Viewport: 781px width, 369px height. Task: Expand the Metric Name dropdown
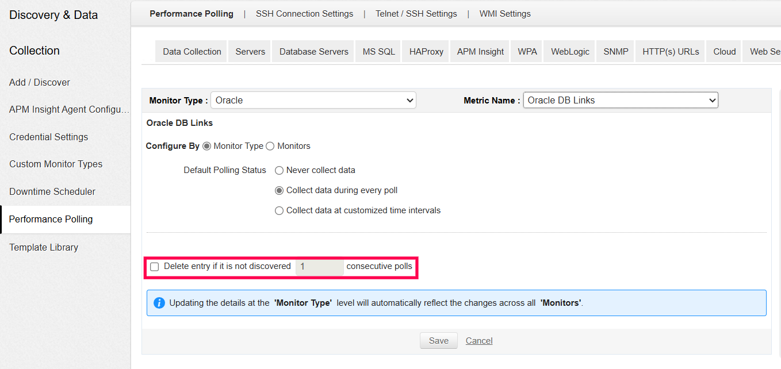tap(621, 100)
